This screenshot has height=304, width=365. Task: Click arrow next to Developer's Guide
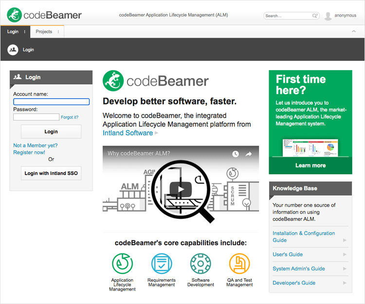click(x=345, y=283)
